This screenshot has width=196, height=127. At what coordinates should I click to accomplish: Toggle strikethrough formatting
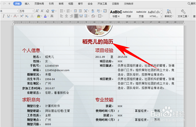coord(15,16)
